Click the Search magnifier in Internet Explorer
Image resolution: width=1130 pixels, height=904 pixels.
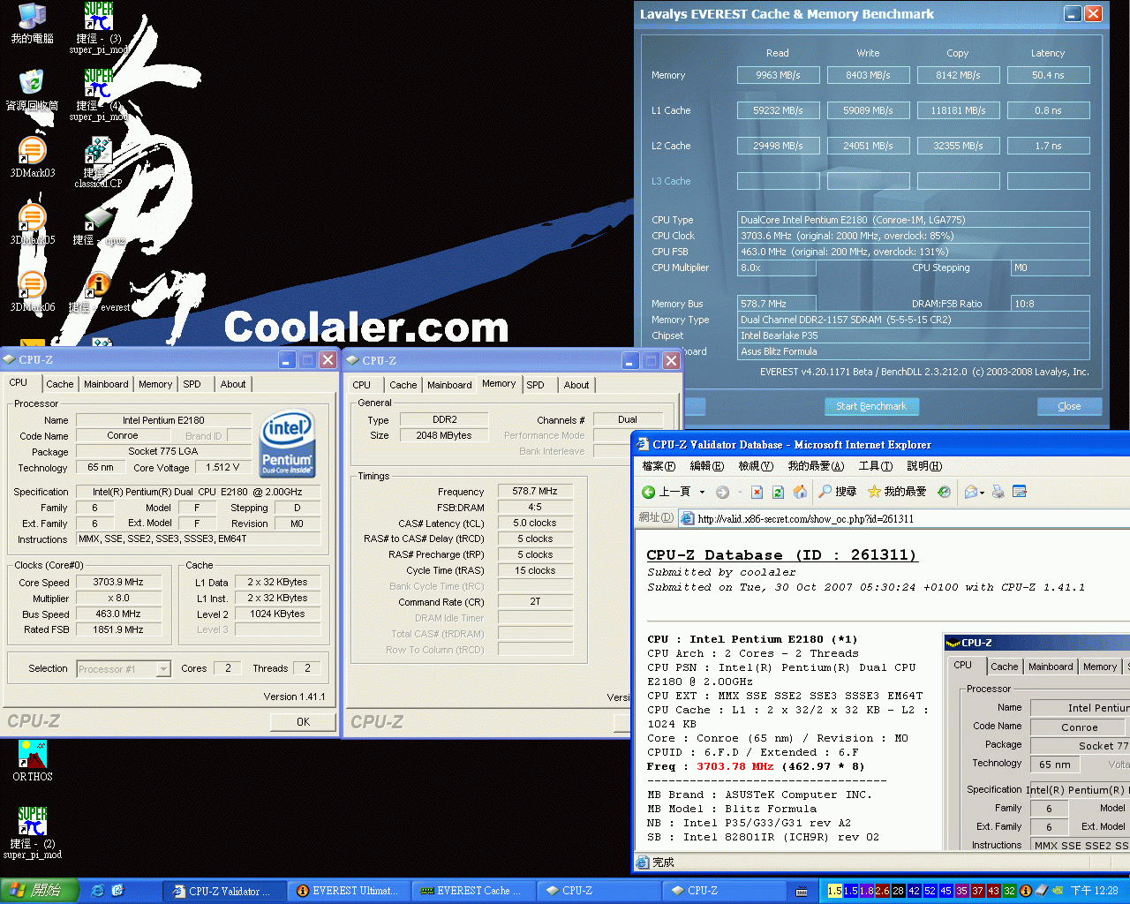coord(825,491)
